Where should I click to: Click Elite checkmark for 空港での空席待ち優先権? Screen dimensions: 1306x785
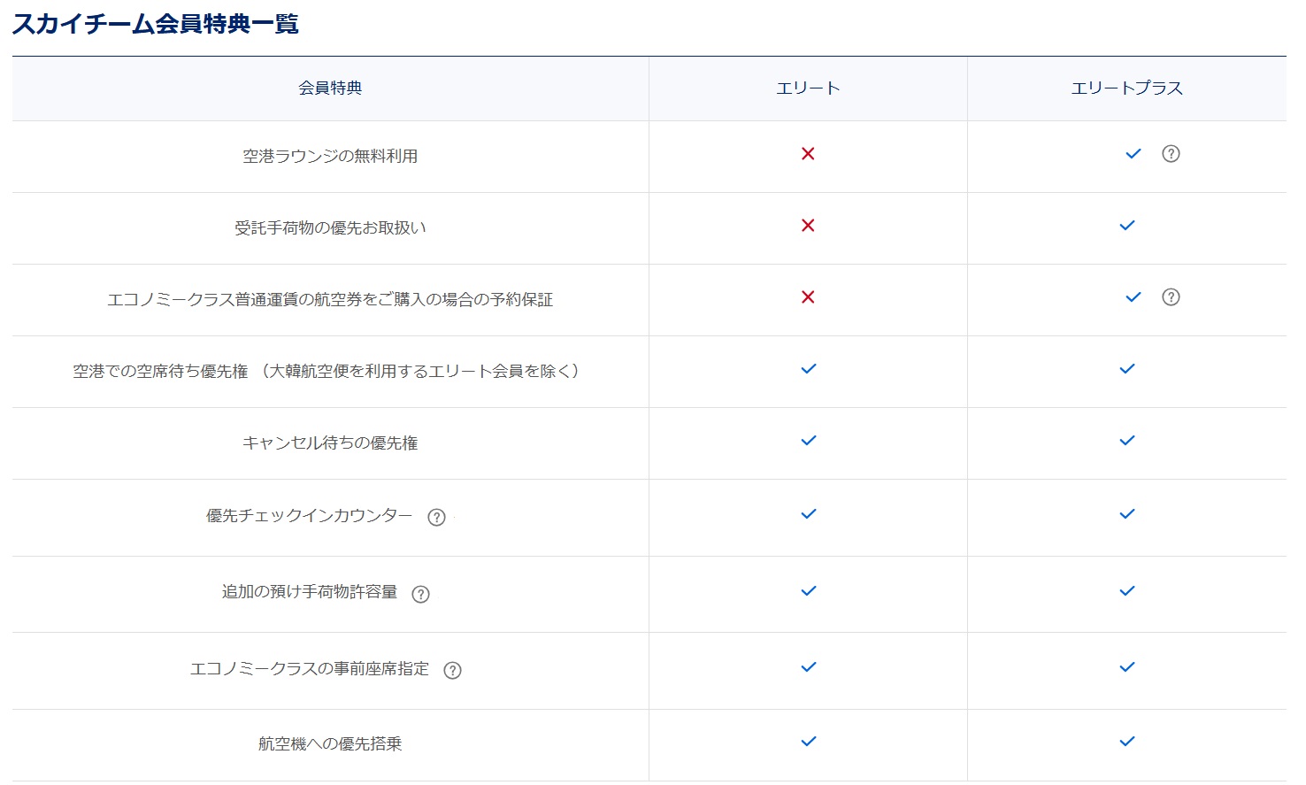pyautogui.click(x=808, y=369)
